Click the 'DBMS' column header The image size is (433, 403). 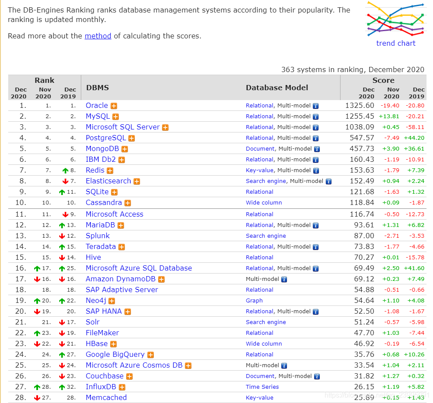98,88
